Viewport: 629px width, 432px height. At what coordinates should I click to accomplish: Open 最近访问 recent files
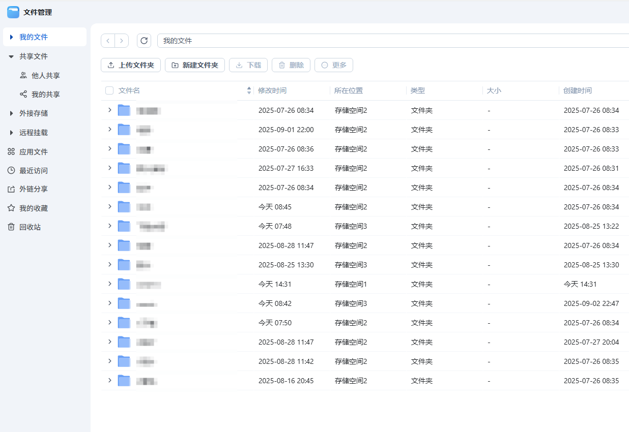click(x=33, y=171)
